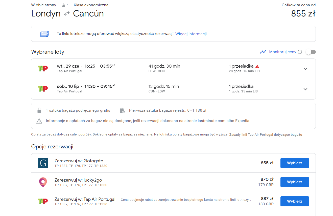Click the Klasa ekonomiczna label
Image resolution: width=333 pixels, height=216 pixels.
tap(91, 5)
